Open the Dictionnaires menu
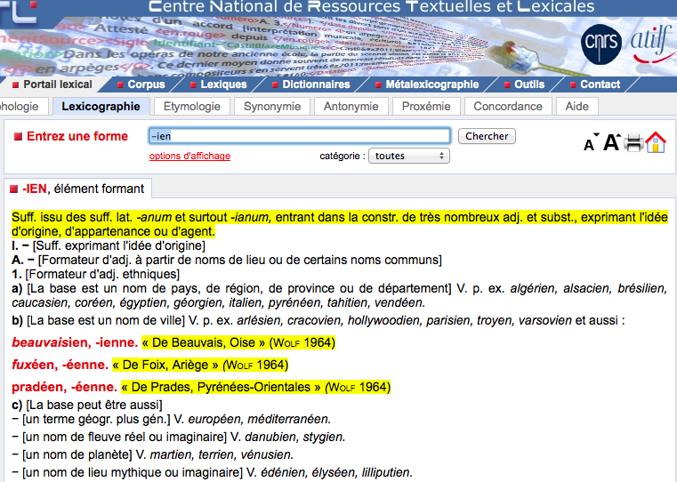The height and width of the screenshot is (482, 677). (x=310, y=84)
